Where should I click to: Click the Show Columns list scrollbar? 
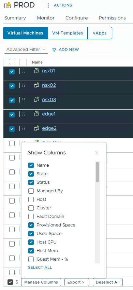[x=97, y=172]
